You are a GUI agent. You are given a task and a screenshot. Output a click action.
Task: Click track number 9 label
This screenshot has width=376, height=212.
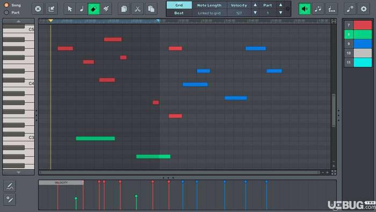(x=349, y=43)
